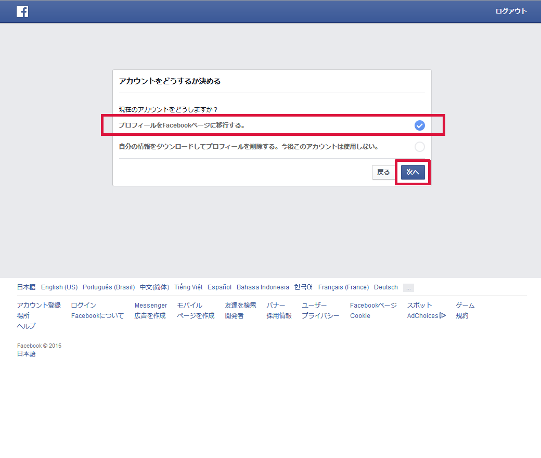Screen dimensions: 541x458
Task: Switch language to Bahasa Indonesia
Action: tap(263, 287)
